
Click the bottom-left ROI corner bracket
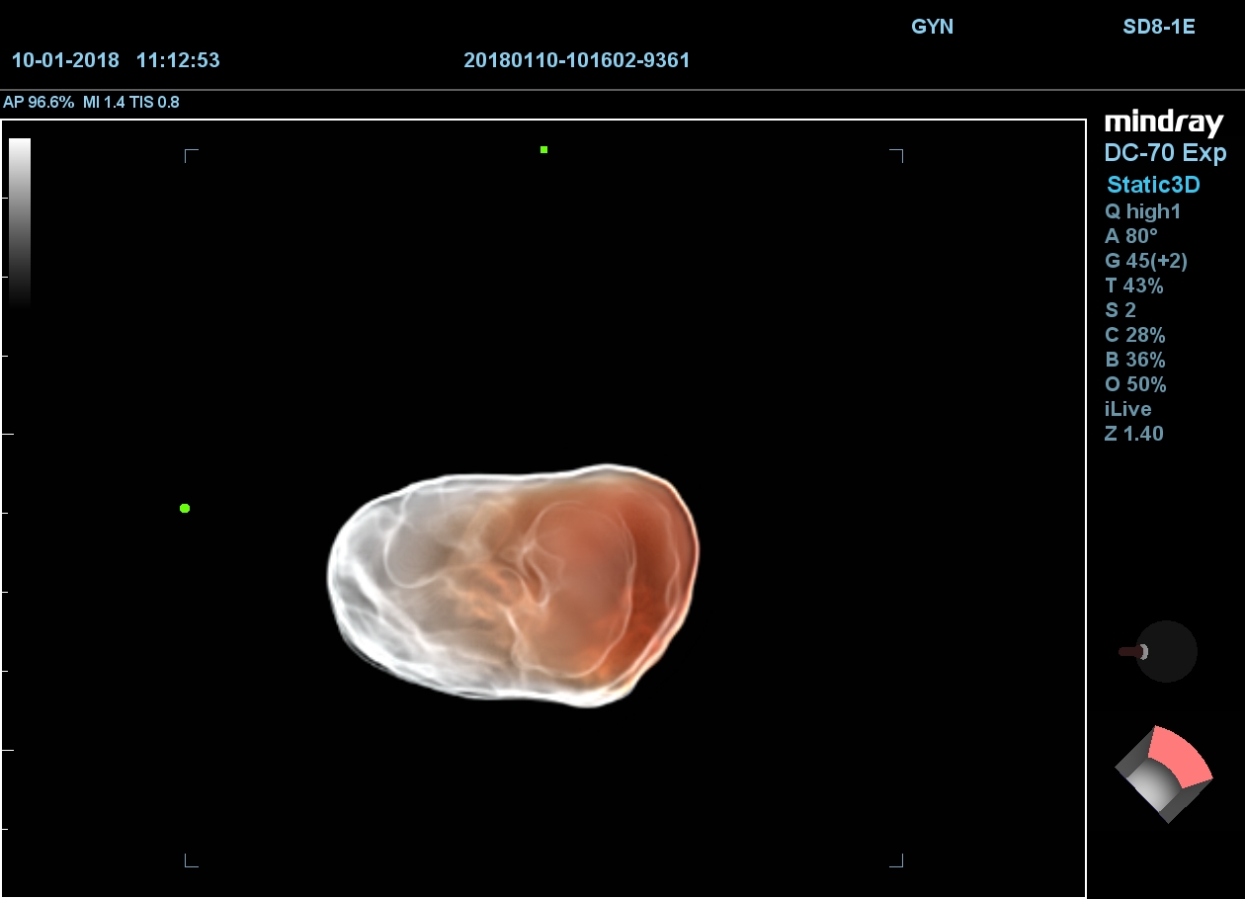[x=192, y=860]
